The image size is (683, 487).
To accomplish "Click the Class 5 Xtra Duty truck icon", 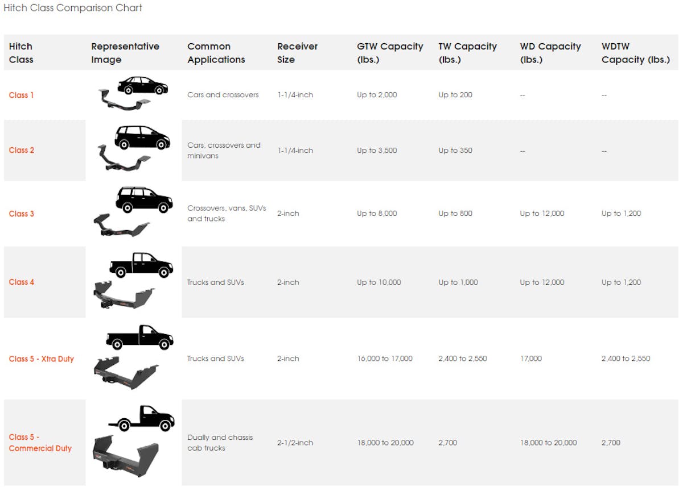I will click(139, 337).
